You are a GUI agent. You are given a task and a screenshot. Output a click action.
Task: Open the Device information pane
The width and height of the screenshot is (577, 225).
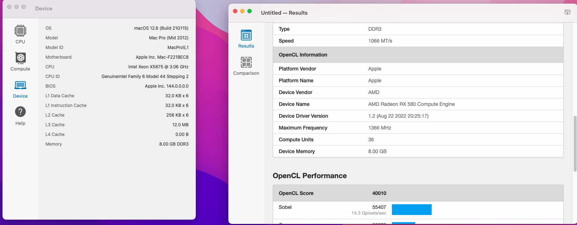20,89
